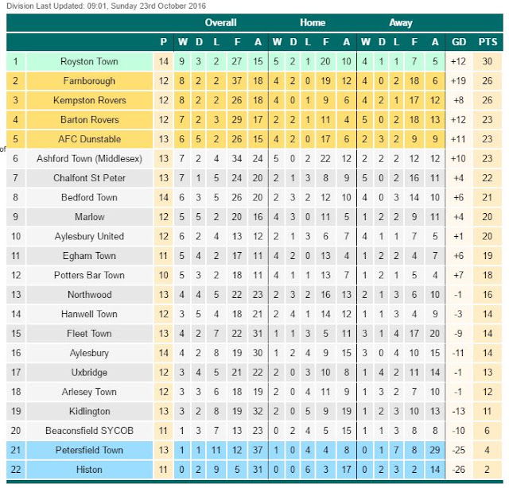Sort by the PTS column header
The image size is (509, 488).
coord(488,42)
